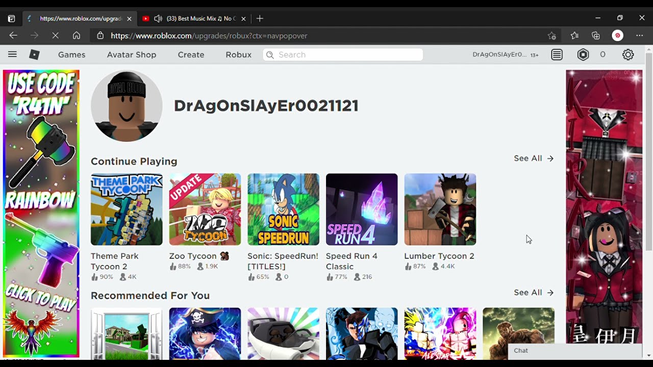This screenshot has width=653, height=367.
Task: Click the Roblox search field
Action: click(343, 55)
